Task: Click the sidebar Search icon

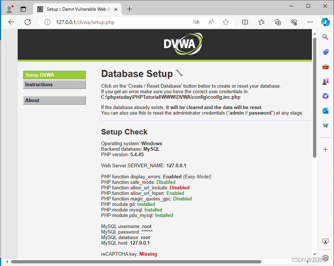Action: click(325, 37)
